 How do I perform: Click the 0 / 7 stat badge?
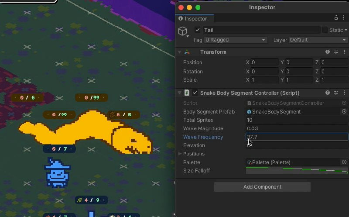click(x=59, y=148)
